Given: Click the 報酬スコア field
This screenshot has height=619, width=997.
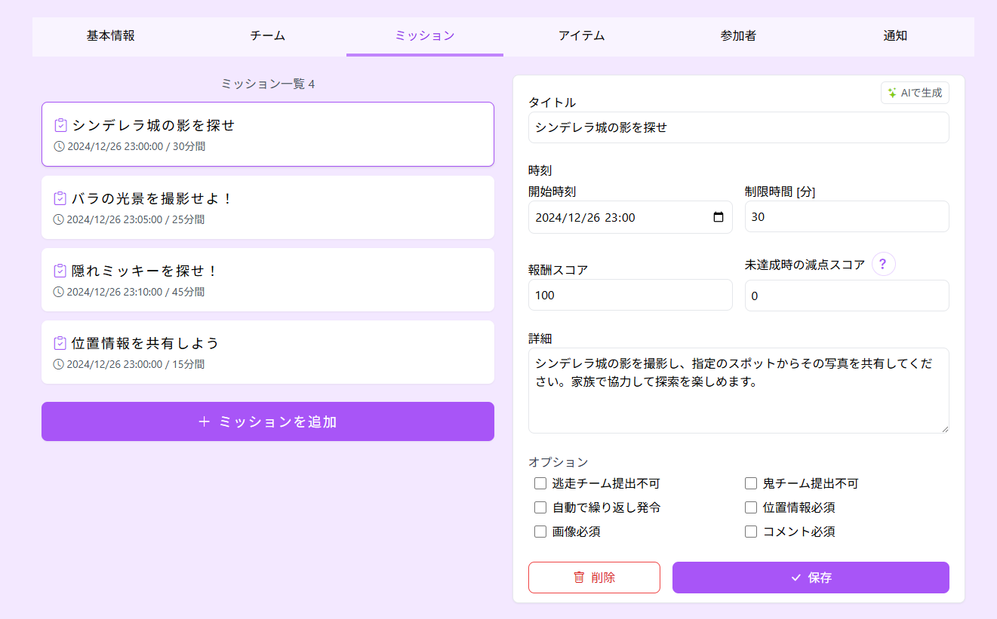Looking at the screenshot, I should pos(630,295).
